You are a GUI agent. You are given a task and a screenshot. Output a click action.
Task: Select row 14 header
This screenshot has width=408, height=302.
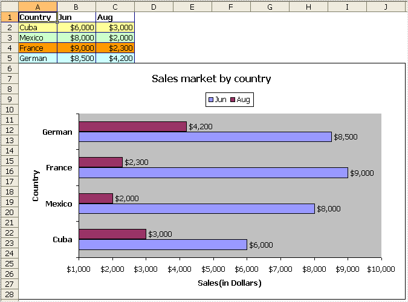pyautogui.click(x=10, y=150)
